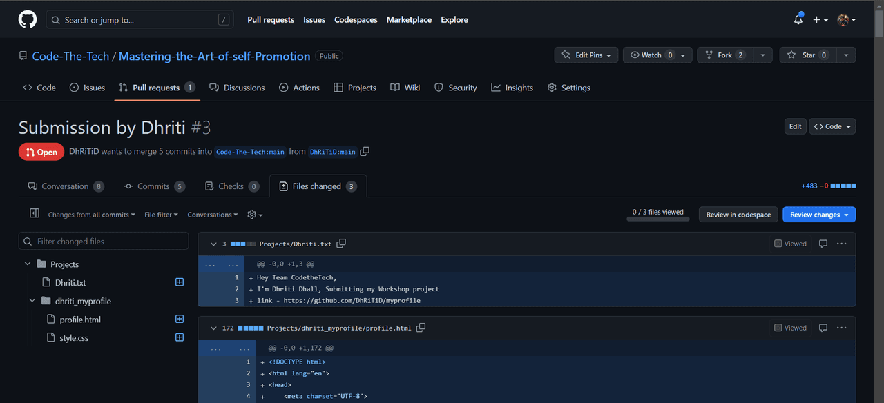Toggle the file tree sidebar icon
This screenshot has height=403, width=884.
click(x=35, y=214)
